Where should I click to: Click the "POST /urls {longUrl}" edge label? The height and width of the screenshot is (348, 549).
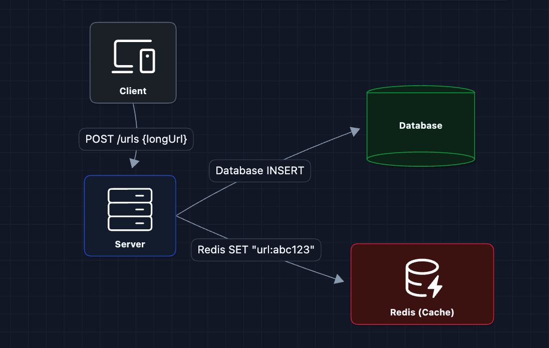tap(136, 139)
